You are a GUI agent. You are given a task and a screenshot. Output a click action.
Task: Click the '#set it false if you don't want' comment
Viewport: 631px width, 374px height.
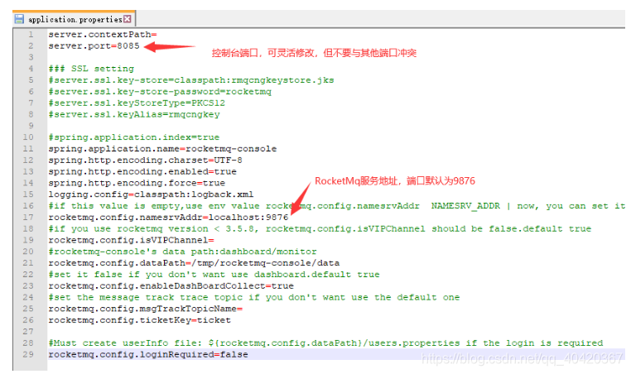click(x=214, y=275)
